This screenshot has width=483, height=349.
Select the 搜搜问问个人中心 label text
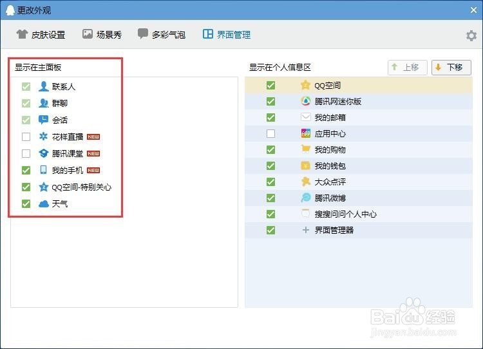(x=346, y=214)
